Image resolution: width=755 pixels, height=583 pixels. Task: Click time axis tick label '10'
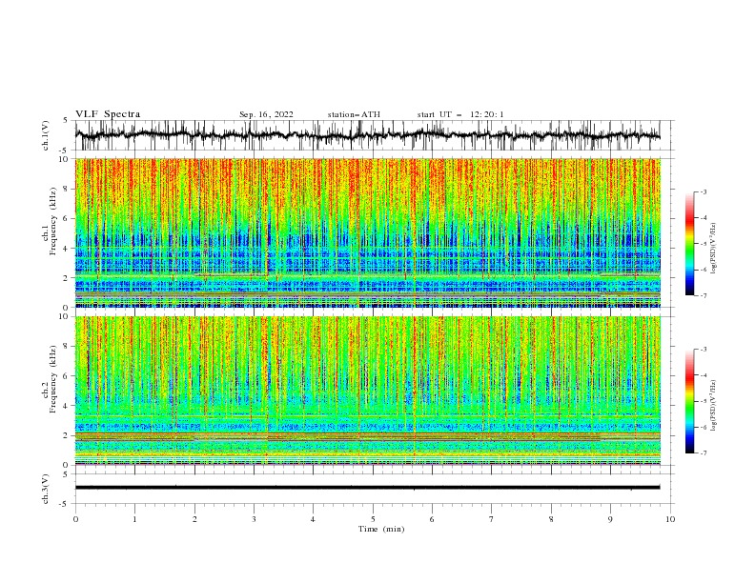[670, 519]
